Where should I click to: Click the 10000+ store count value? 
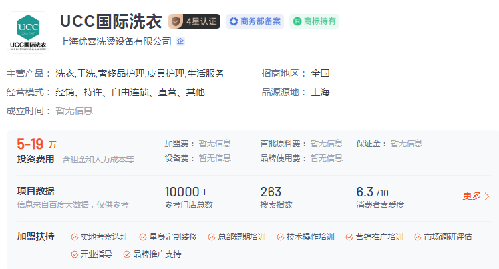click(x=186, y=192)
